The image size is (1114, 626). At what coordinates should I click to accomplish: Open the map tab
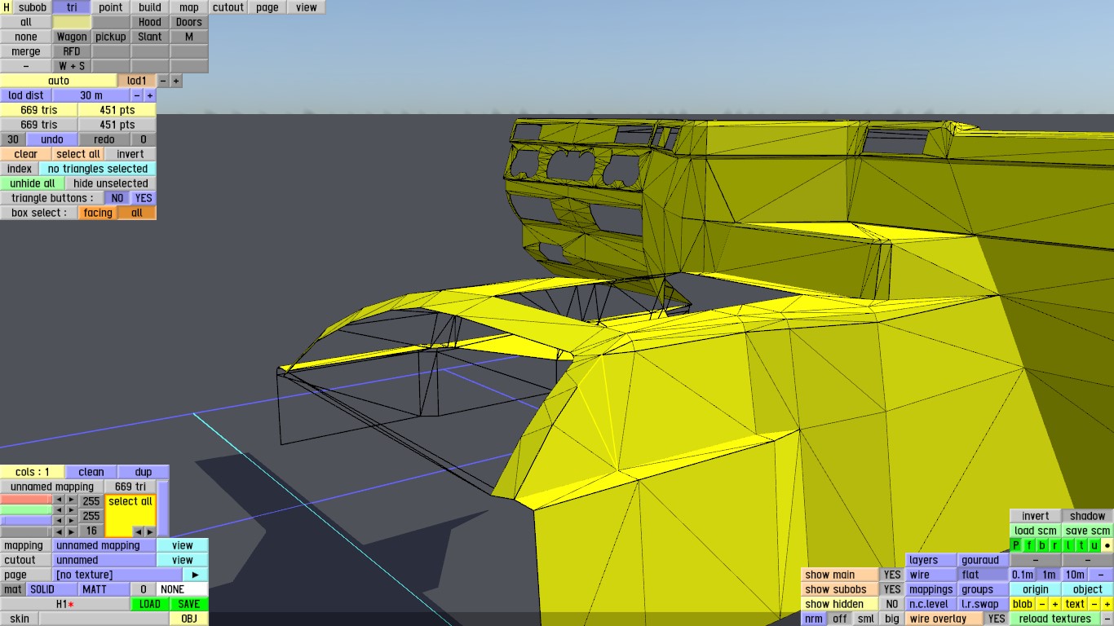tap(189, 7)
